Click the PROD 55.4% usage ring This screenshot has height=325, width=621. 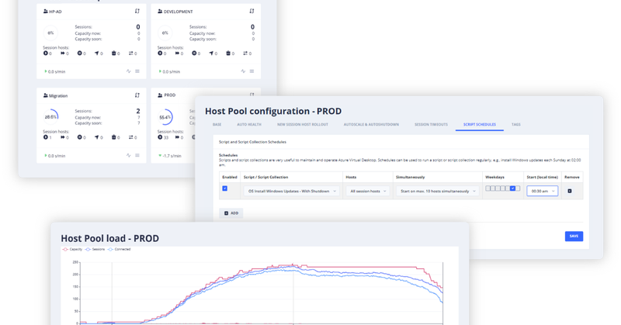[x=165, y=117]
